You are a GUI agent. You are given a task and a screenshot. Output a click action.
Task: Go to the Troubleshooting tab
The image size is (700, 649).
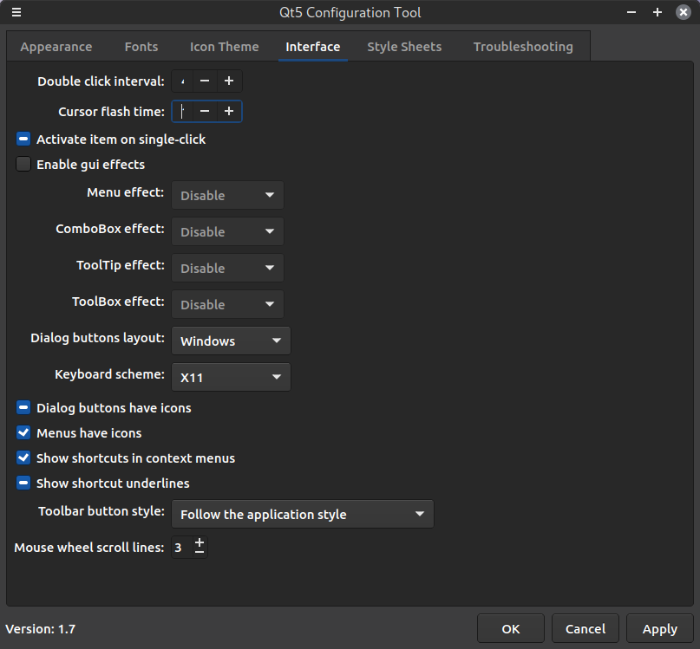[523, 47]
